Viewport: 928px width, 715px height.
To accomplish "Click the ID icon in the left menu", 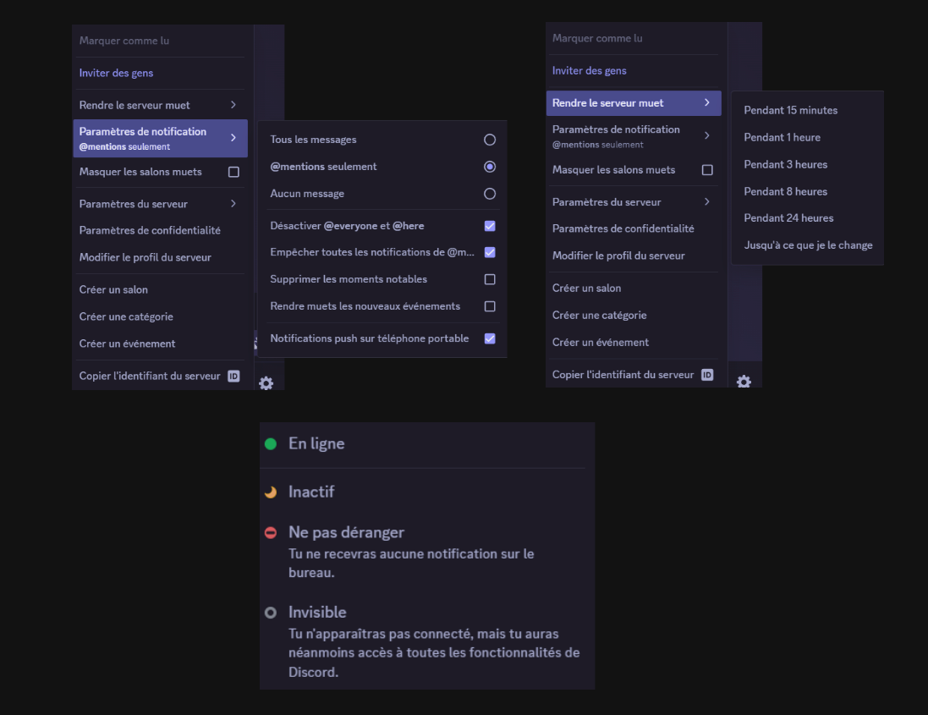I will [x=233, y=376].
